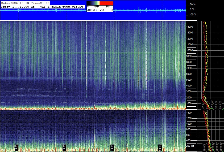The width and height of the screenshot is (224, 152).
Task: Click the 7000 frequency axis label
Action: 189,68
